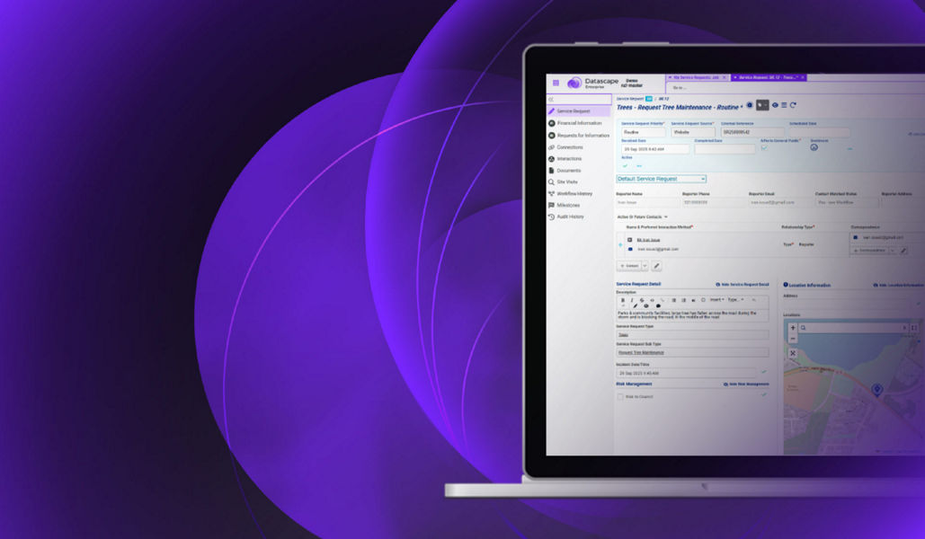Viewport: 925px width, 539px height.
Task: Open the Insert dropdown in the editor toolbar
Action: (716, 299)
